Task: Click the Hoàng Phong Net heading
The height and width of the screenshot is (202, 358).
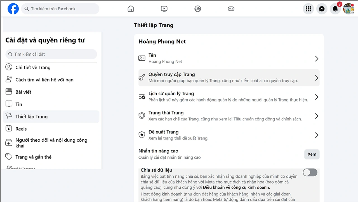Action: pyautogui.click(x=162, y=42)
